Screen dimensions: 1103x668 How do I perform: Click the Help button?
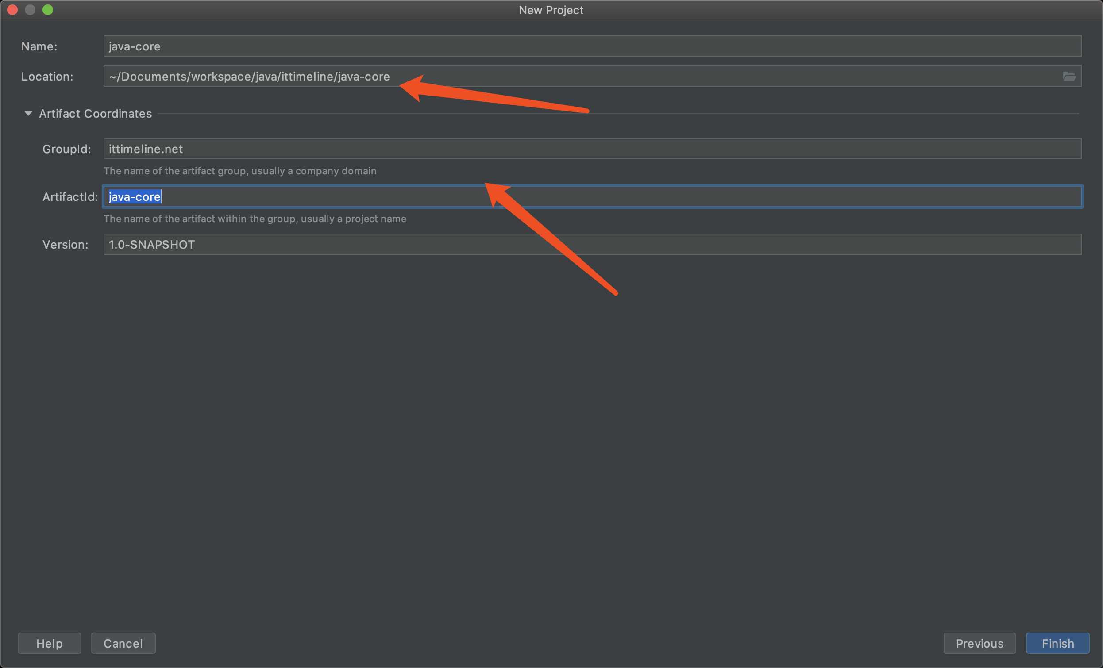[50, 643]
